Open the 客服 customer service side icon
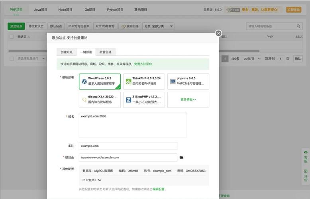 pos(306,156)
